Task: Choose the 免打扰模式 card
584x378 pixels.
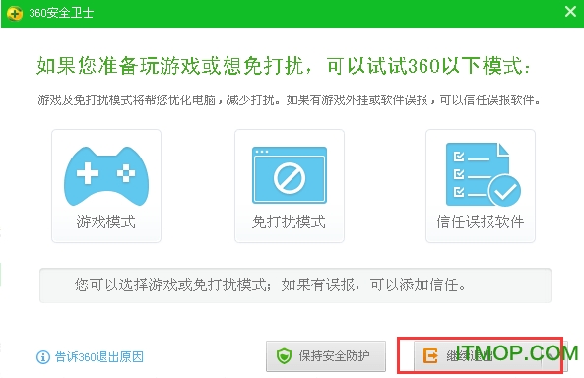Action: click(290, 186)
